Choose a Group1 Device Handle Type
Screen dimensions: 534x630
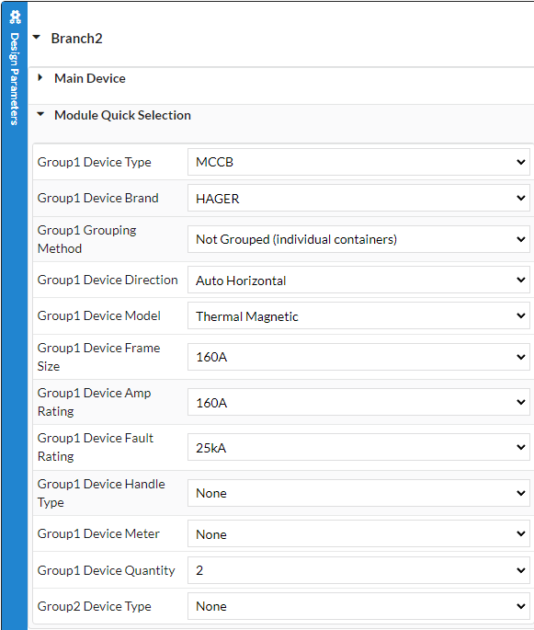pos(358,493)
